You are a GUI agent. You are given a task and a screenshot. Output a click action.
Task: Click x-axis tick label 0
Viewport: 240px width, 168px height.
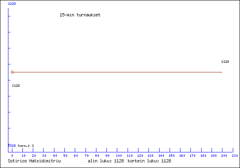12,156
